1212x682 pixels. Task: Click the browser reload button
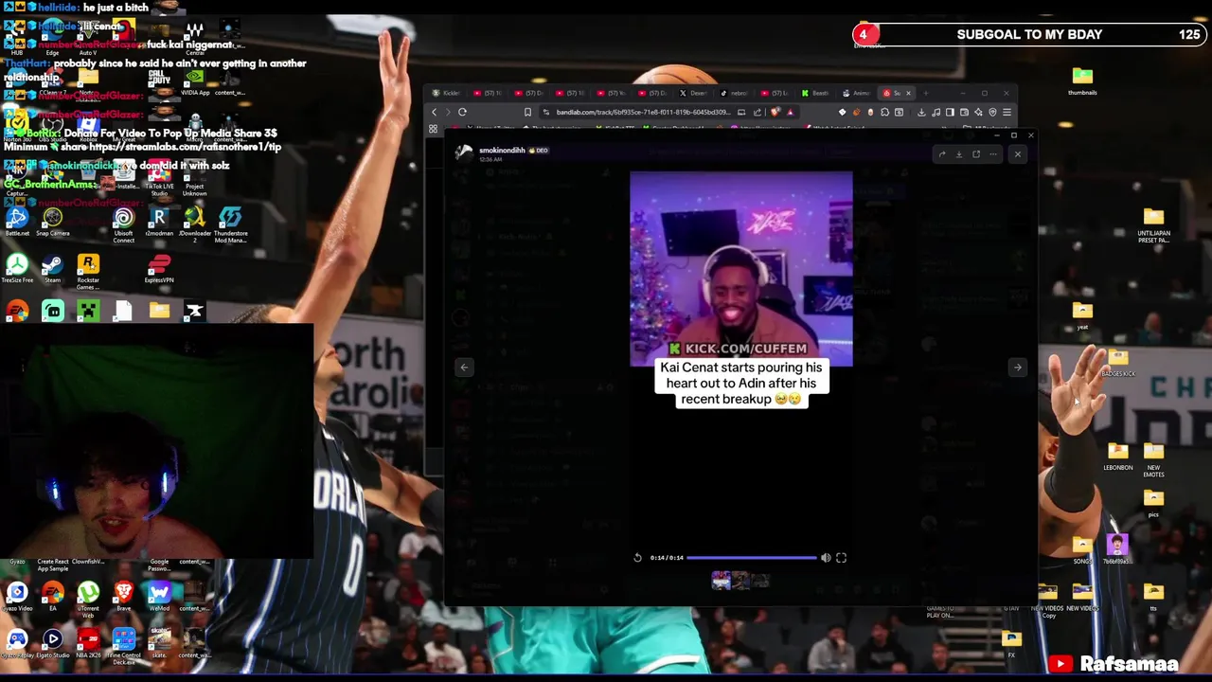(462, 112)
